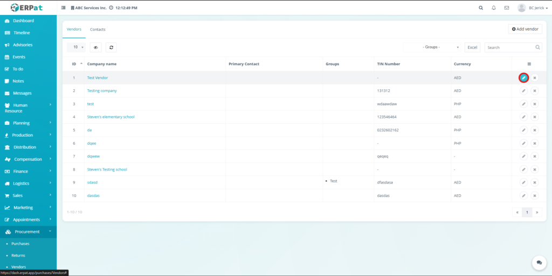Export the table using Excel button
552x276 pixels.
[x=472, y=47]
